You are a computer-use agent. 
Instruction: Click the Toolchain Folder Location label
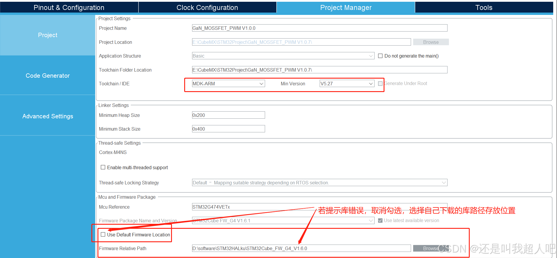125,70
